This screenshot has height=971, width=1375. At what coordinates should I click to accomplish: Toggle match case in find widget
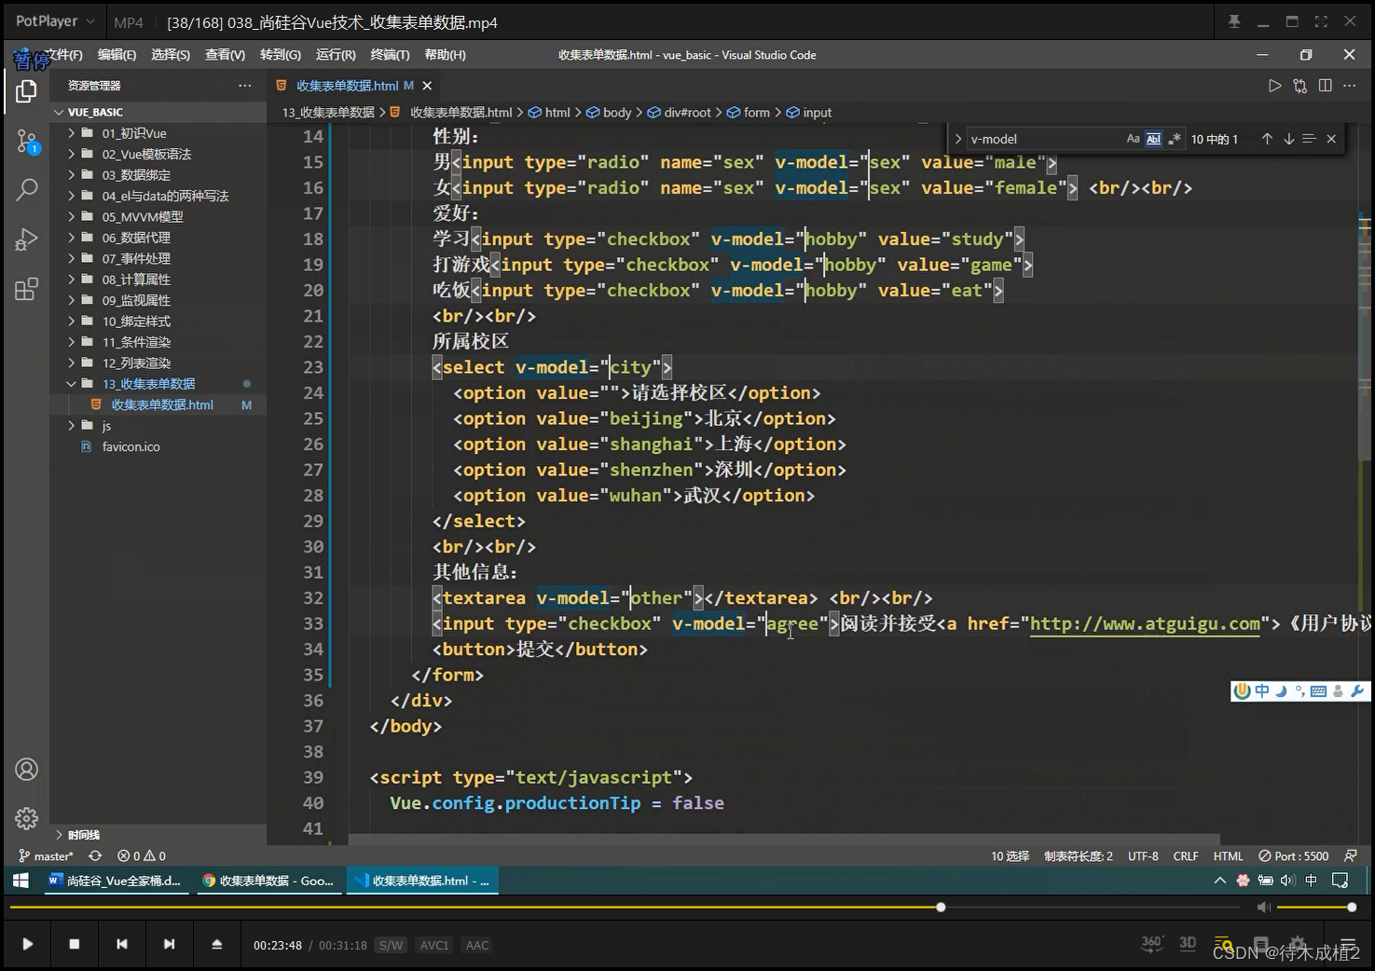point(1133,139)
